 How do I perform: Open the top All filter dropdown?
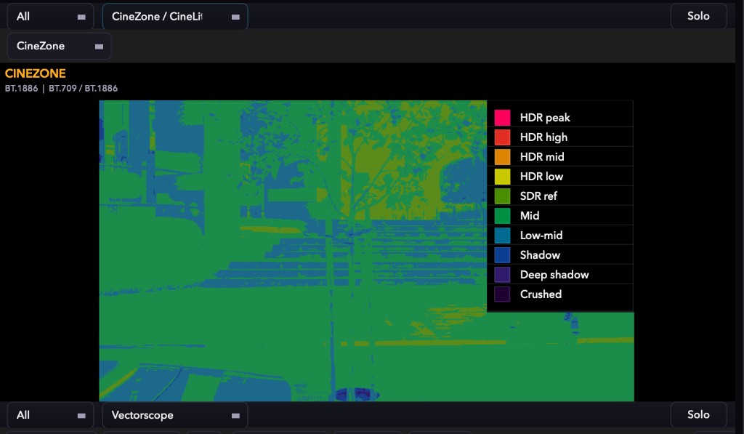pyautogui.click(x=50, y=17)
